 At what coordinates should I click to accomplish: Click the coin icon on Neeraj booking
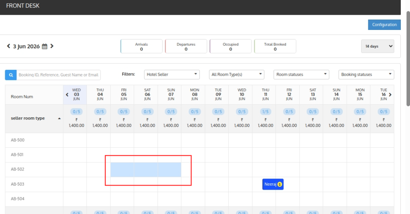[x=280, y=184]
